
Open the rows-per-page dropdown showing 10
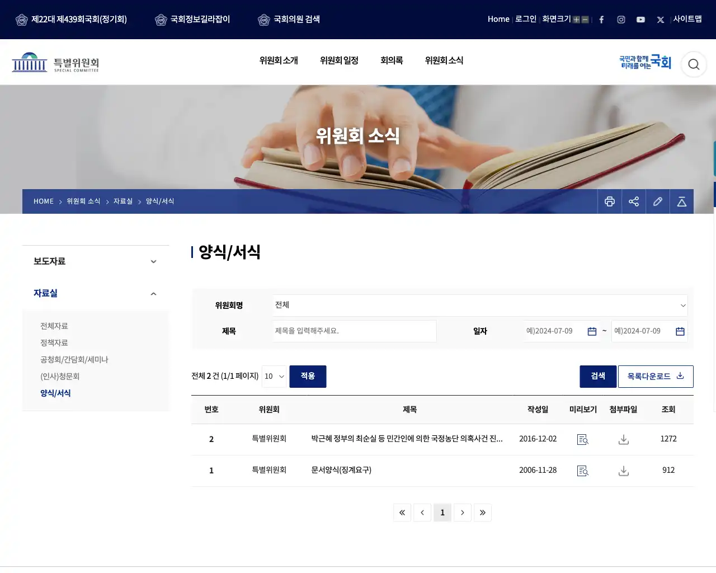(x=274, y=377)
